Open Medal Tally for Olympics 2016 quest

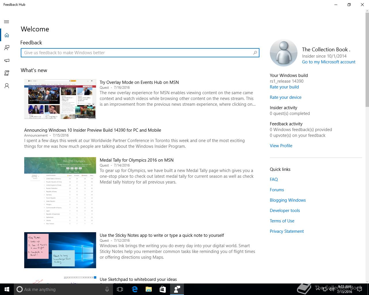137,160
